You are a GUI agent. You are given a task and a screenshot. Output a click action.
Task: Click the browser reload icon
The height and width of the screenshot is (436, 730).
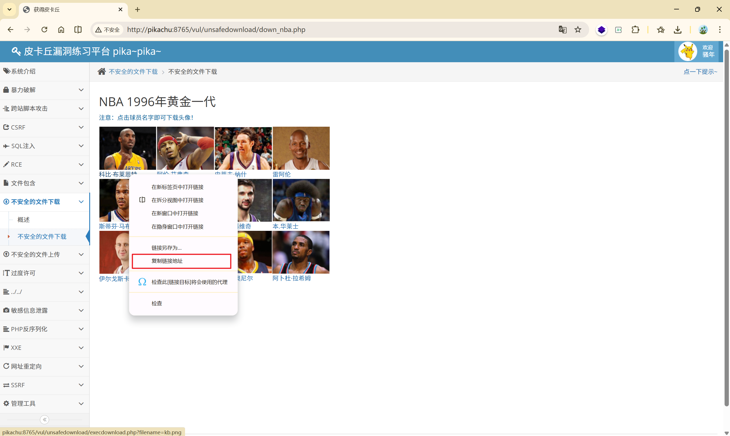coord(44,30)
